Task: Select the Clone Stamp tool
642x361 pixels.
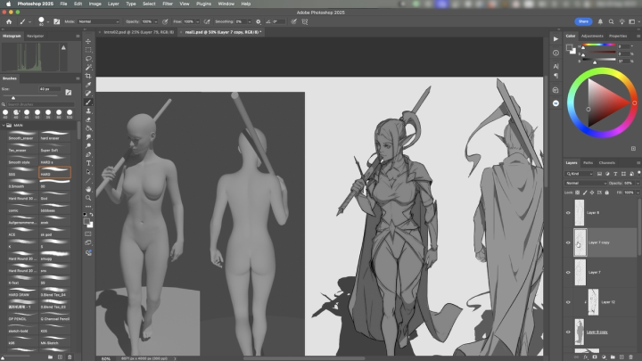Action: pyautogui.click(x=89, y=111)
